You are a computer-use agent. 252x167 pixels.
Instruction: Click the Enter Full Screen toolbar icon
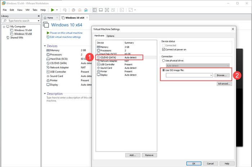tap(107, 10)
